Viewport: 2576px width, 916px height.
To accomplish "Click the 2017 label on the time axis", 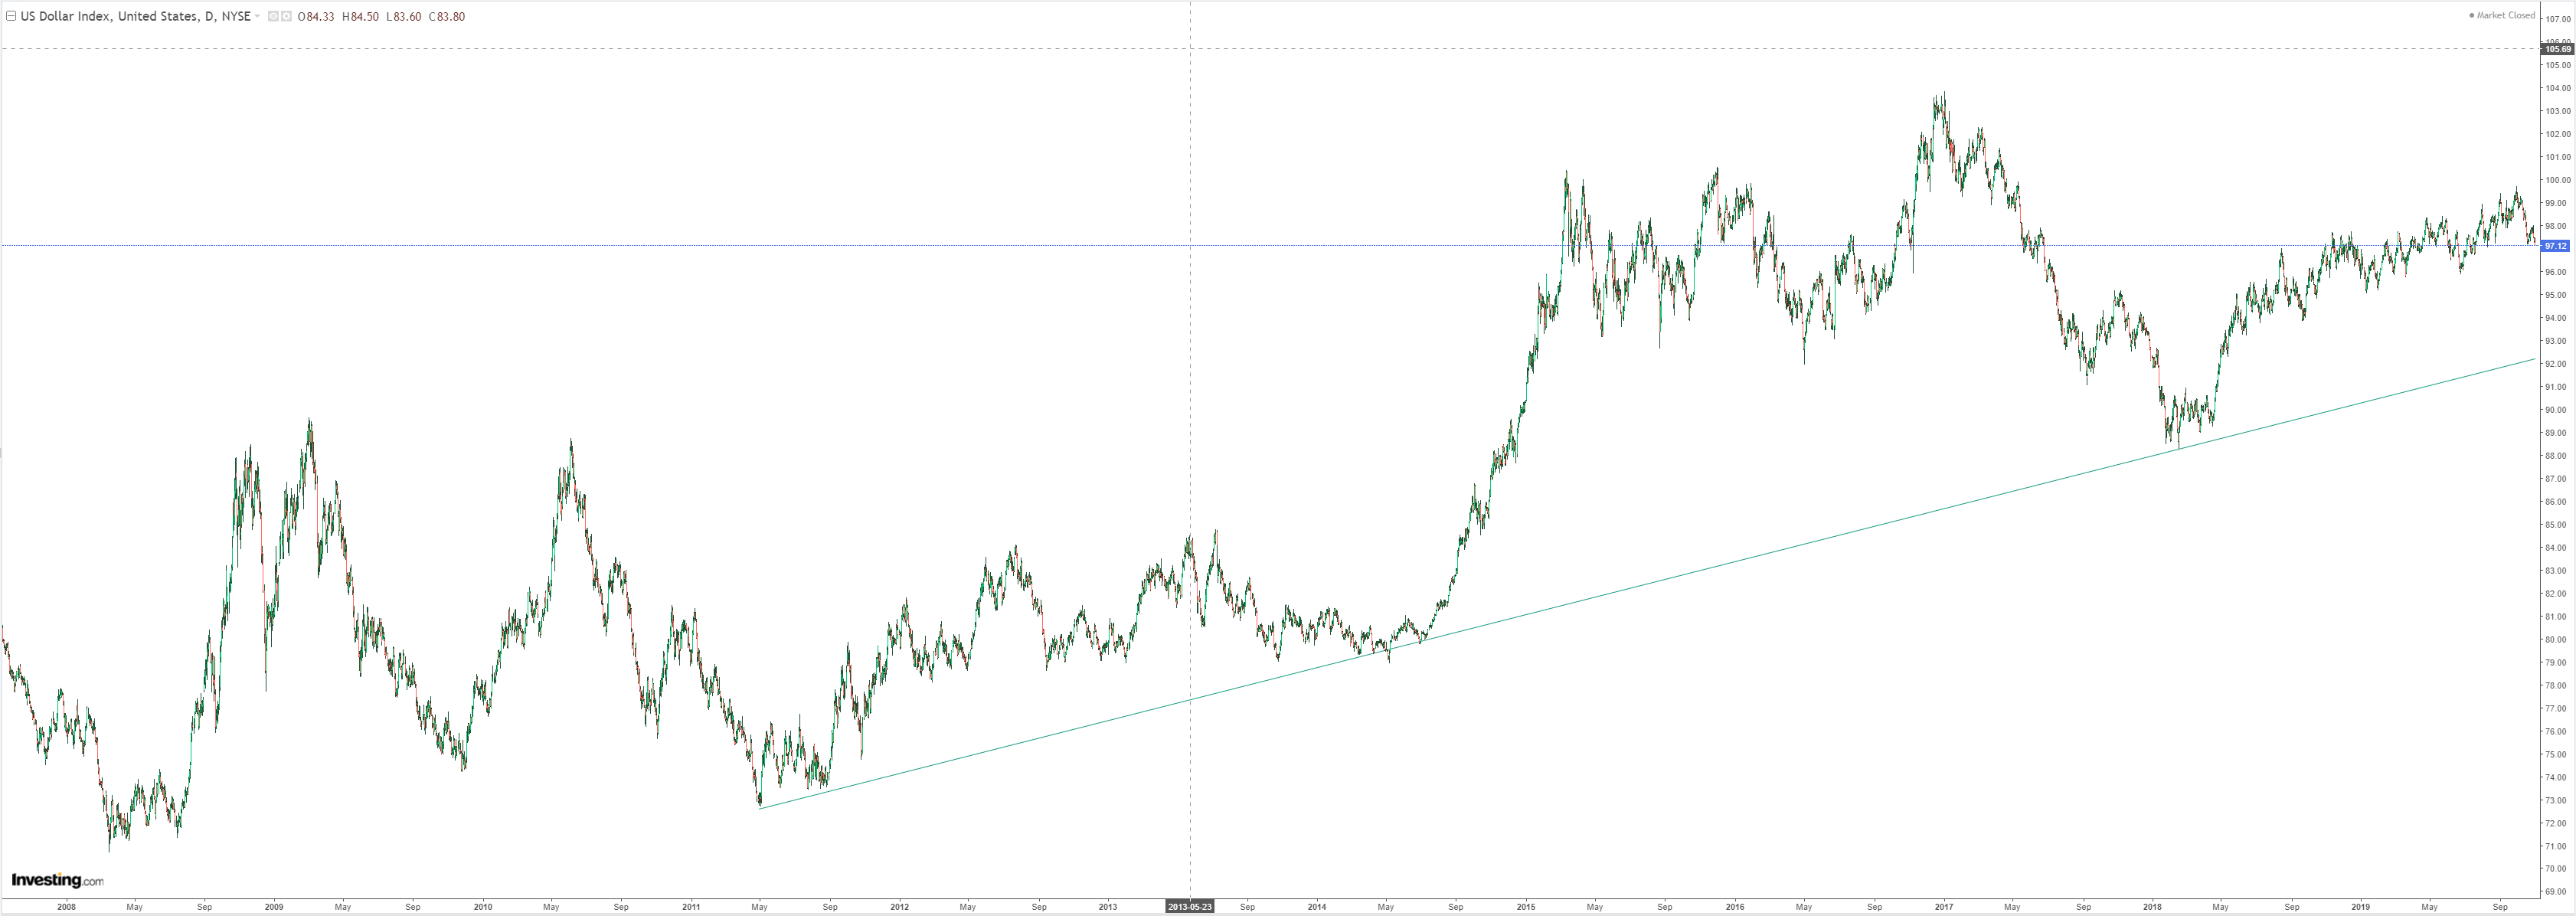I will (x=1943, y=907).
